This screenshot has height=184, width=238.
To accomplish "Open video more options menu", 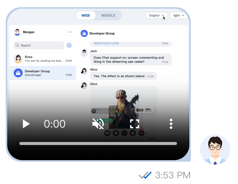I will coord(171,124).
